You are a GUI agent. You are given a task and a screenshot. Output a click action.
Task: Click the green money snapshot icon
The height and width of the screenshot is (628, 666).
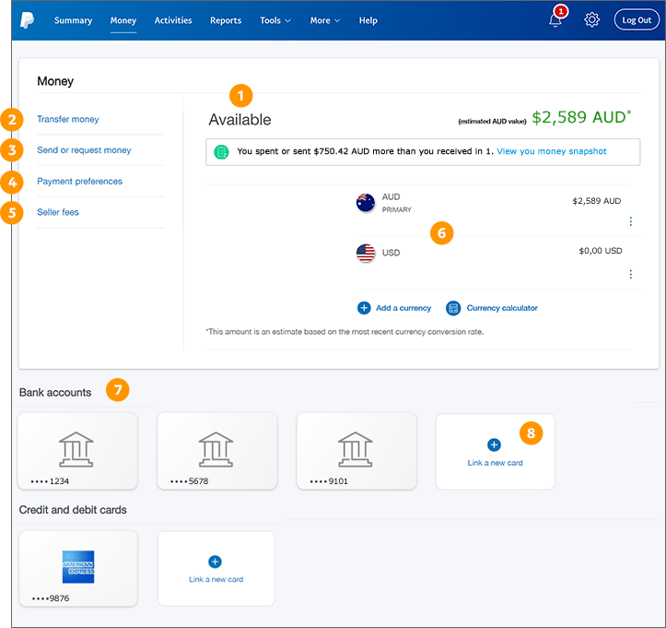(x=221, y=151)
